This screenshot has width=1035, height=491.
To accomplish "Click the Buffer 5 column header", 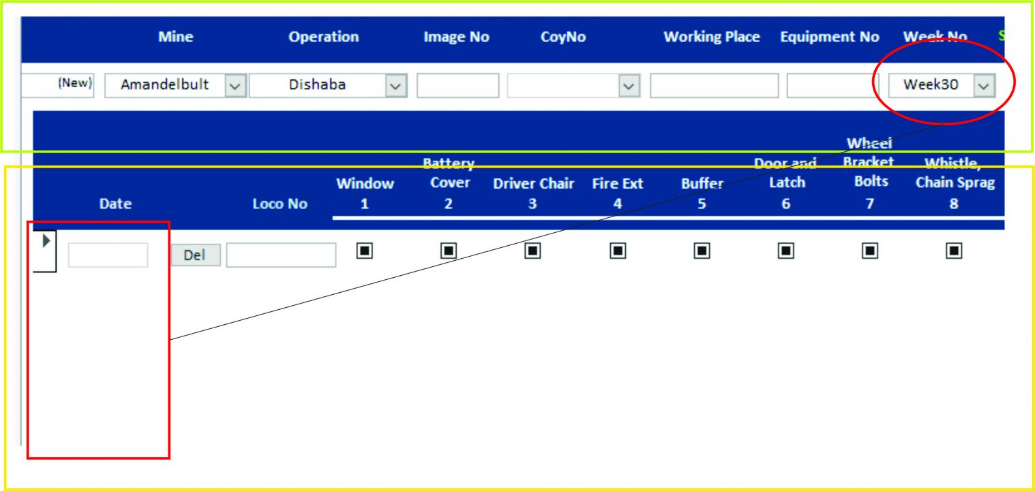I will [702, 193].
